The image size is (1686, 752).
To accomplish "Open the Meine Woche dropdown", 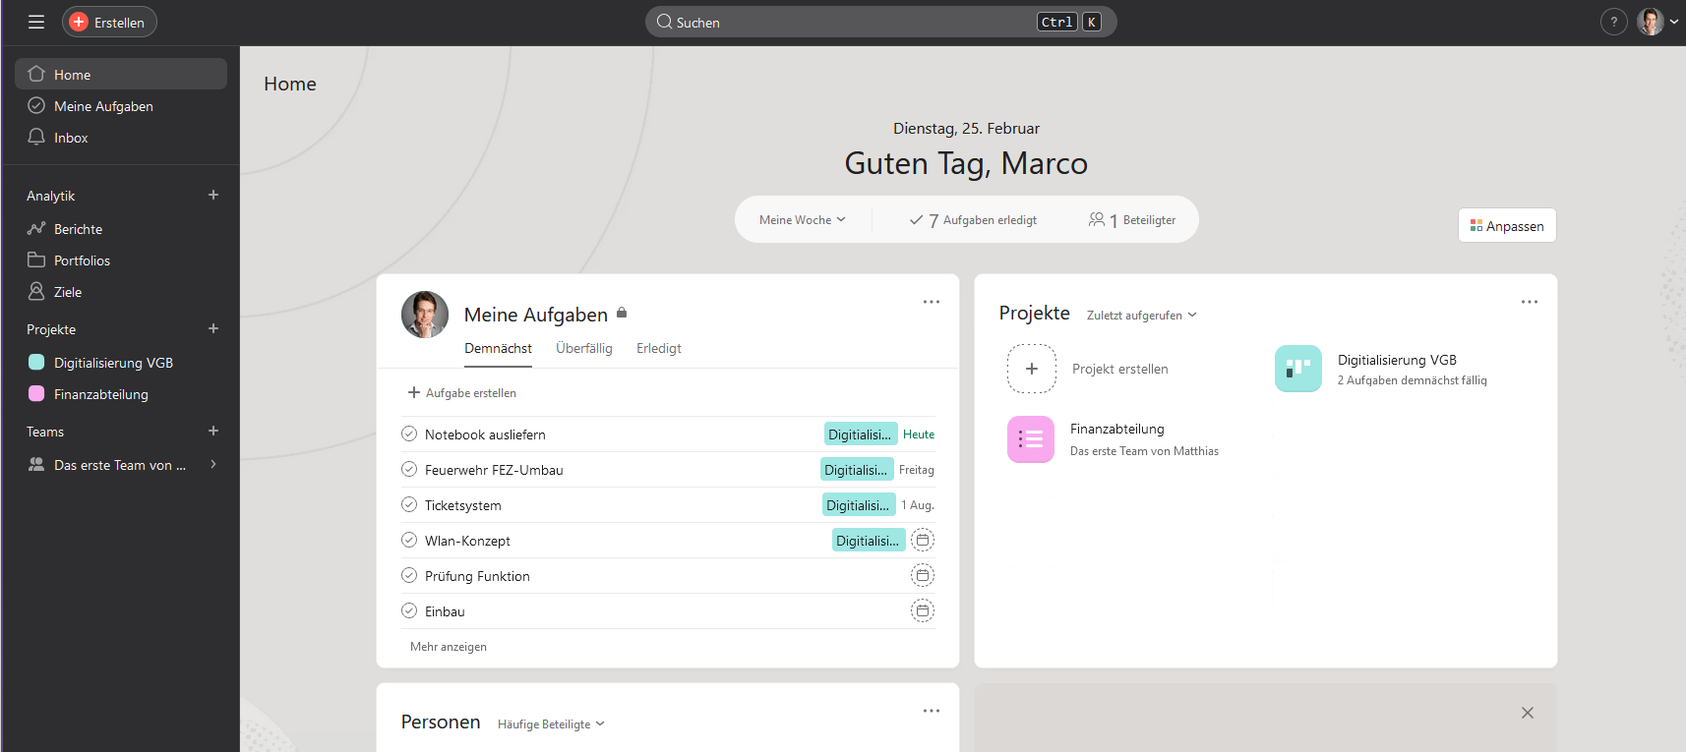I will (x=803, y=219).
